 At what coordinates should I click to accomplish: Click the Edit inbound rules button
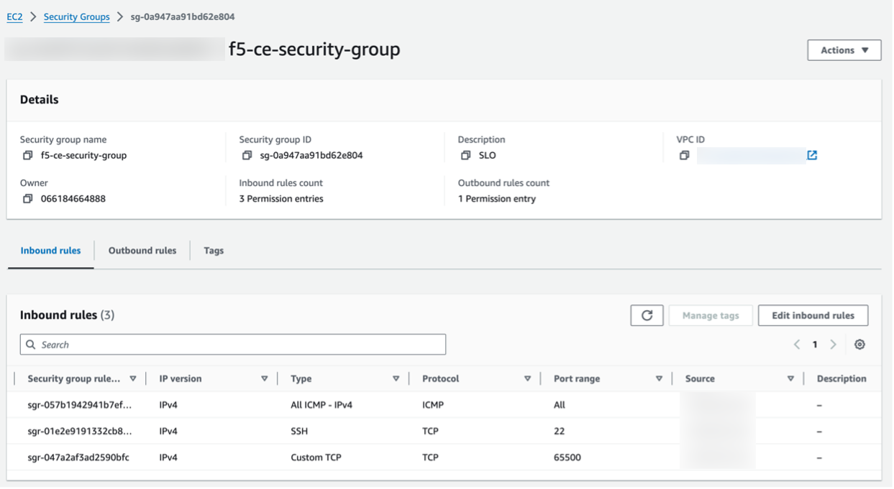tap(813, 315)
